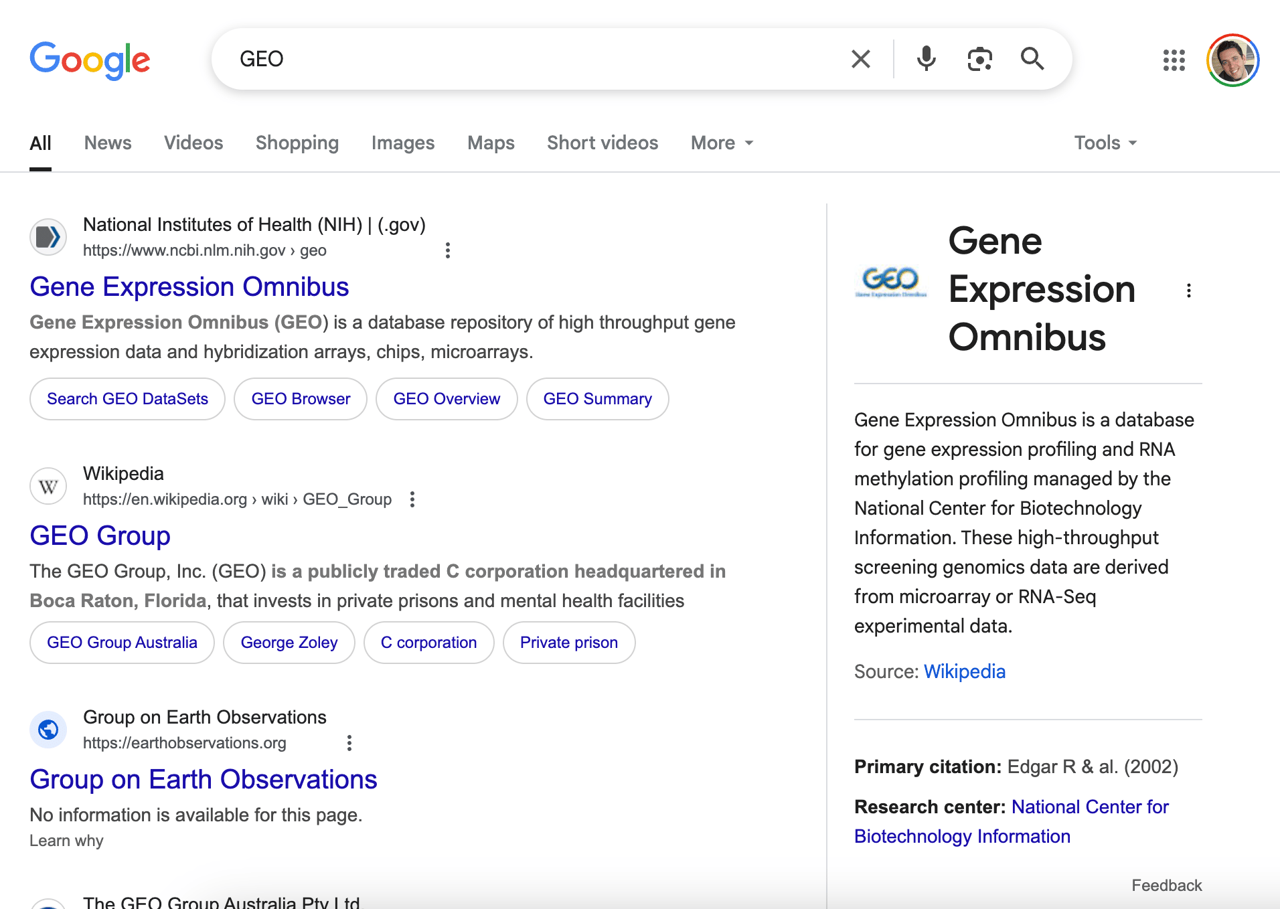Screen dimensions: 1280x909
Task: Expand the Tools dropdown
Action: point(1106,143)
